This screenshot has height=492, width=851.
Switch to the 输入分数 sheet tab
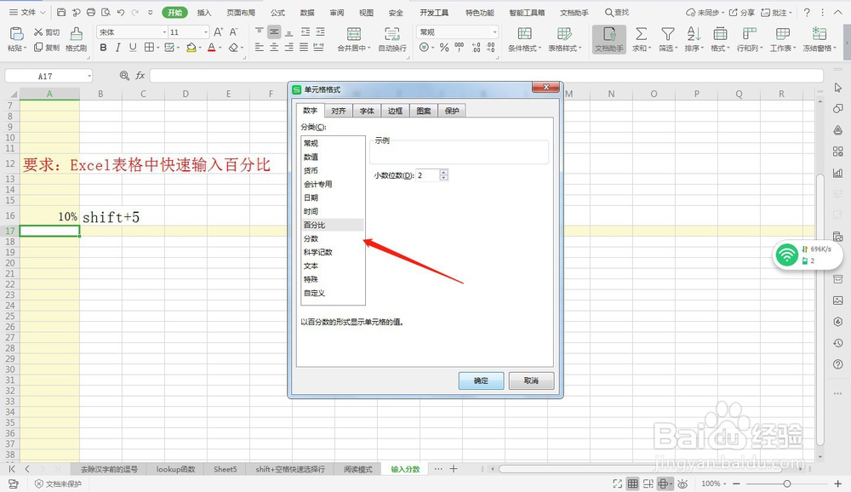coord(405,468)
